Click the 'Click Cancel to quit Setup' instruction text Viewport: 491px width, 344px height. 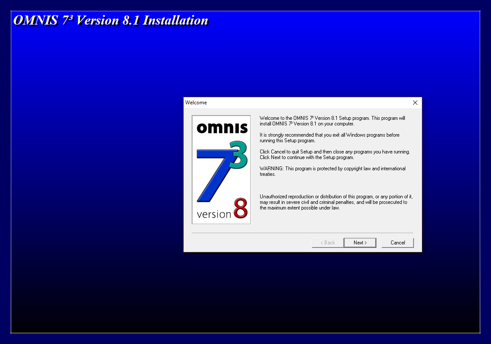pos(334,154)
